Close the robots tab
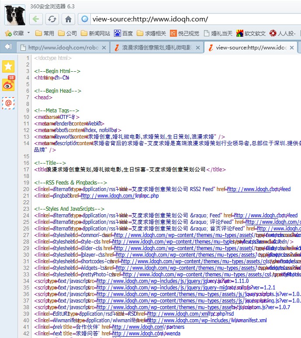 tap(104, 47)
